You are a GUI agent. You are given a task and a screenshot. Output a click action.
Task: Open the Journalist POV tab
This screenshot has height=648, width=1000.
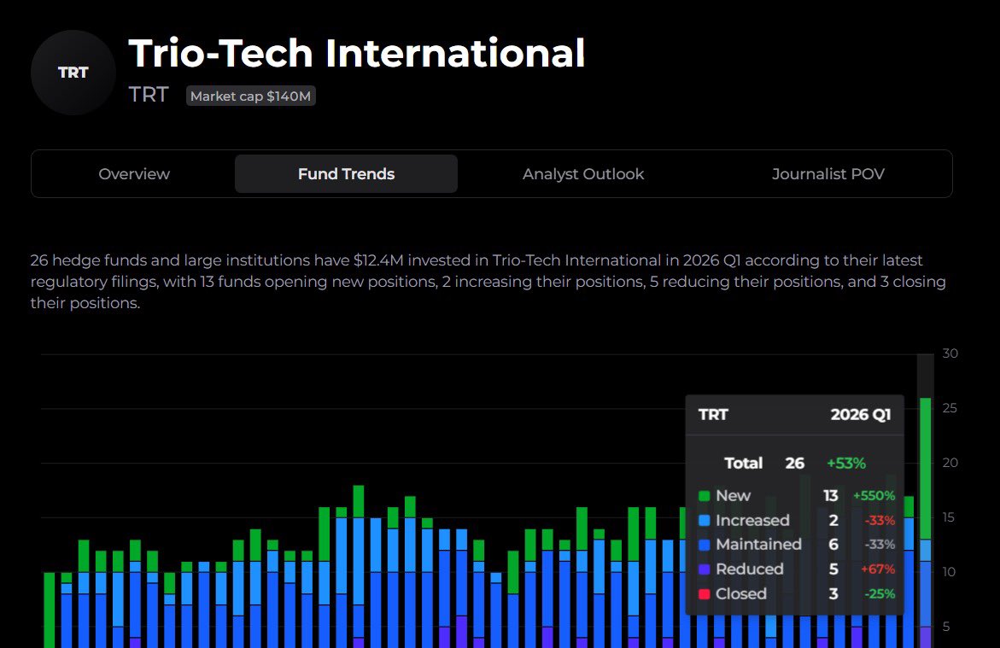pos(827,174)
